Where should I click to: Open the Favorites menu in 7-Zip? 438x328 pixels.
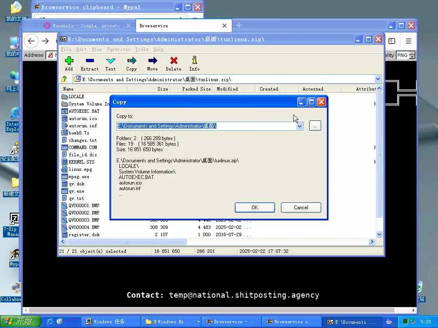point(118,50)
